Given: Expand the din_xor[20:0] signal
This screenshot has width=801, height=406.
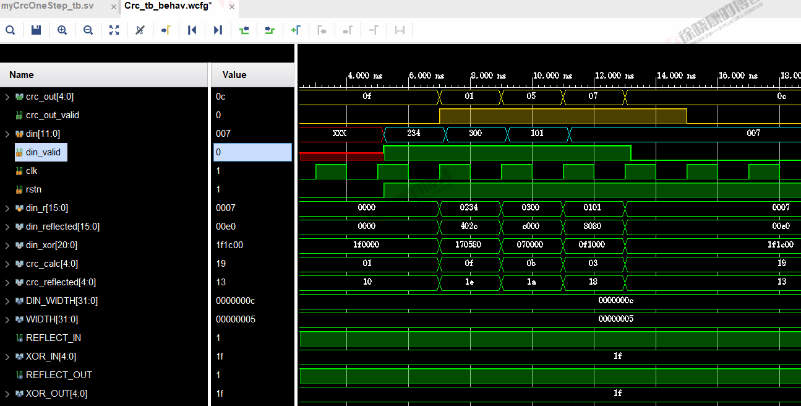Looking at the screenshot, I should [7, 245].
